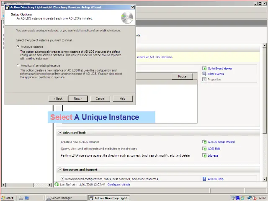Click the Last Refresh timestamp text
268x201 pixels.
click(82, 185)
